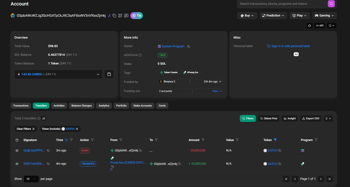Copy the 242F1ixA2EtL signature
The width and height of the screenshot is (350, 187).
click(x=48, y=164)
